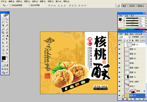147x102 pixels.
Task: Switch to the 通道 (Channels) tab
Action: pyautogui.click(x=126, y=34)
